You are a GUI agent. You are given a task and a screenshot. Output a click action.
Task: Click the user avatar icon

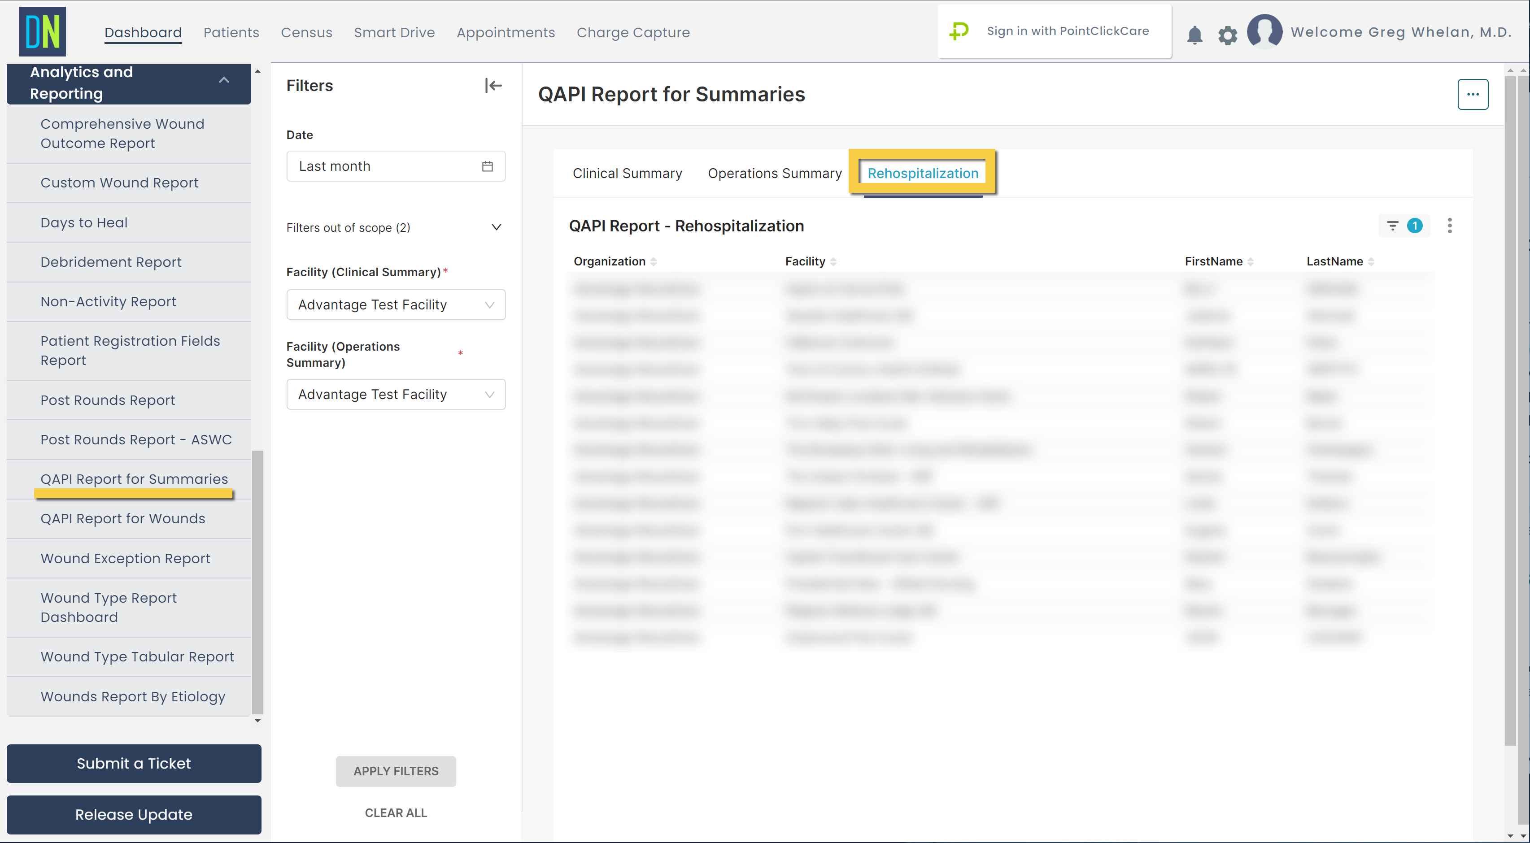[1264, 31]
